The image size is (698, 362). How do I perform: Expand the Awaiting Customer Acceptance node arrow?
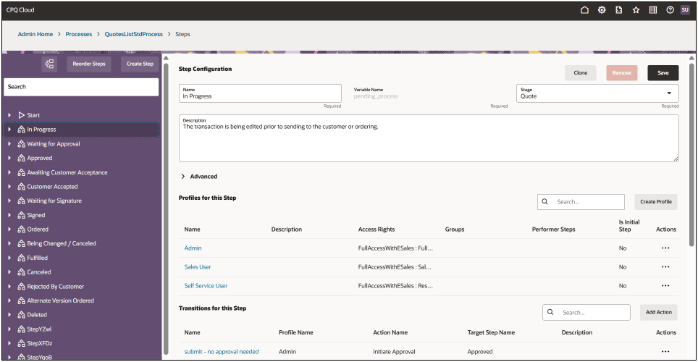[x=9, y=172]
